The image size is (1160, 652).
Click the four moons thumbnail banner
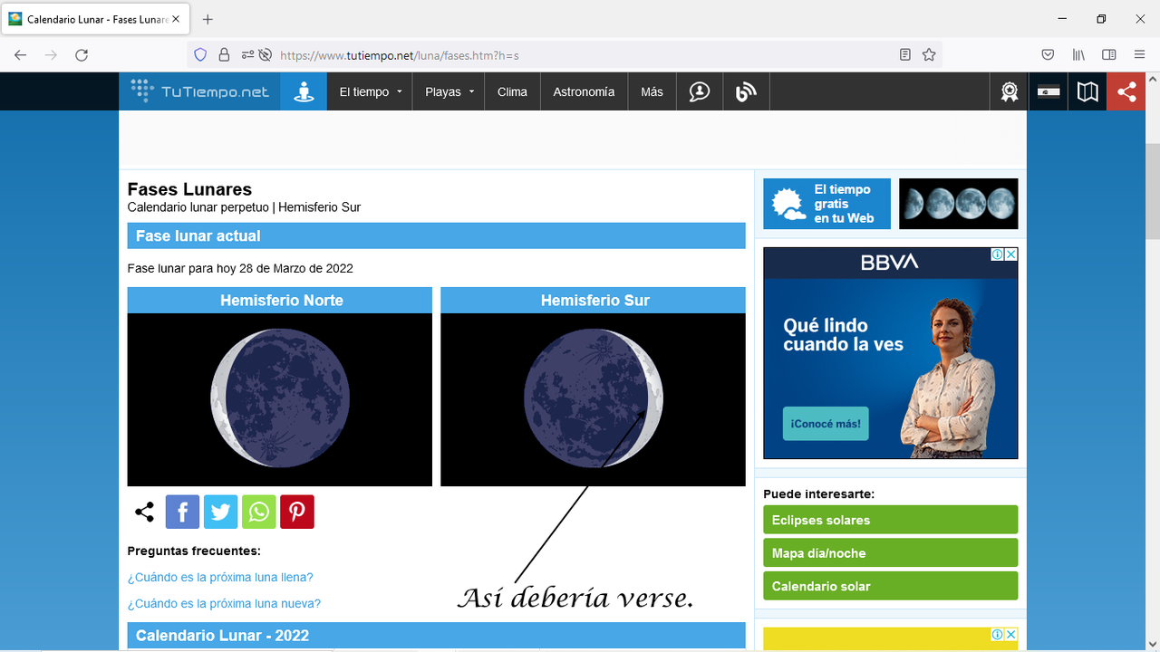click(958, 204)
